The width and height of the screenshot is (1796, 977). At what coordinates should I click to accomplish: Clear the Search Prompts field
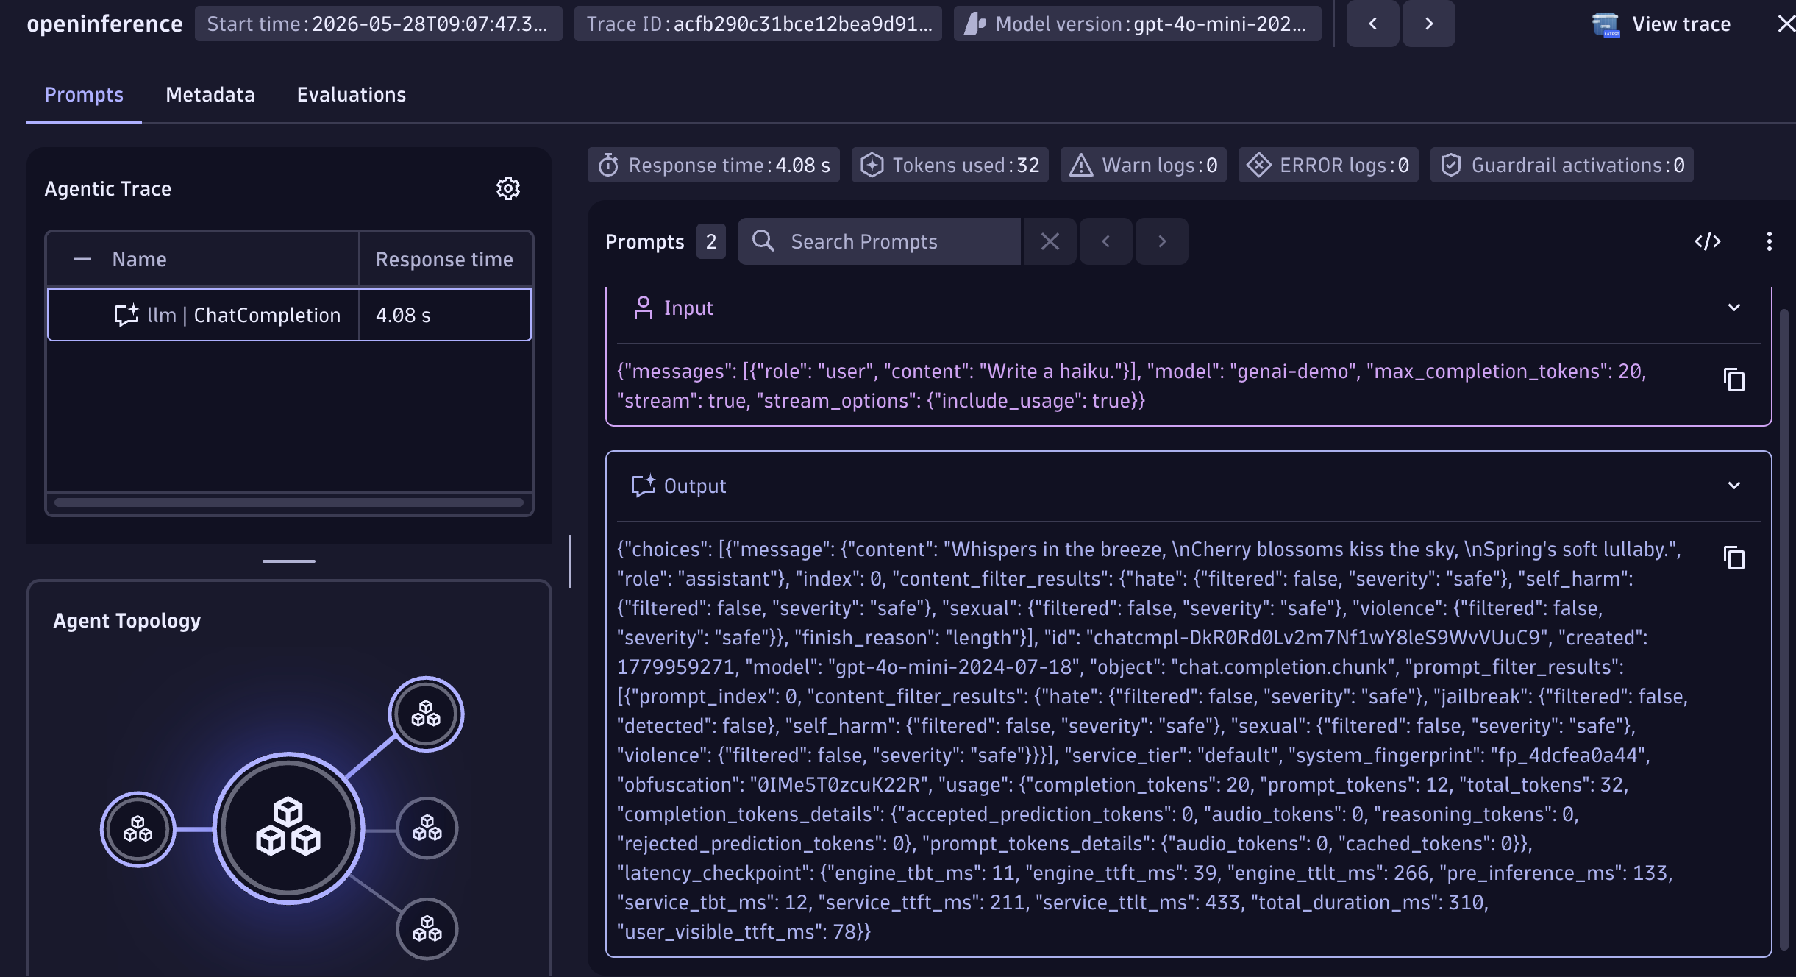click(x=1050, y=241)
